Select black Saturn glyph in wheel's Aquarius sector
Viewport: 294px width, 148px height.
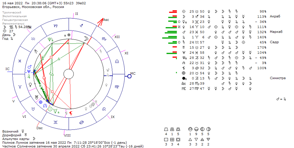click(x=36, y=52)
